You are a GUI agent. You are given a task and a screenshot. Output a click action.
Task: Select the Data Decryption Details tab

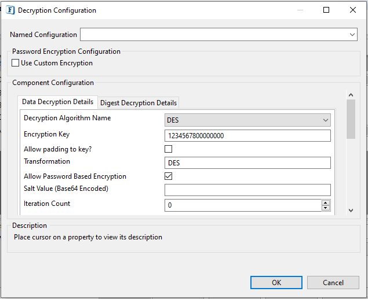[x=58, y=102]
